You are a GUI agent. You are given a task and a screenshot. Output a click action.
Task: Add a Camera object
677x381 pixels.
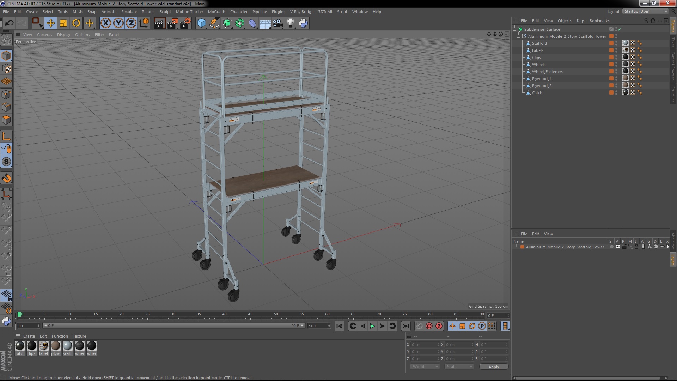click(x=277, y=23)
